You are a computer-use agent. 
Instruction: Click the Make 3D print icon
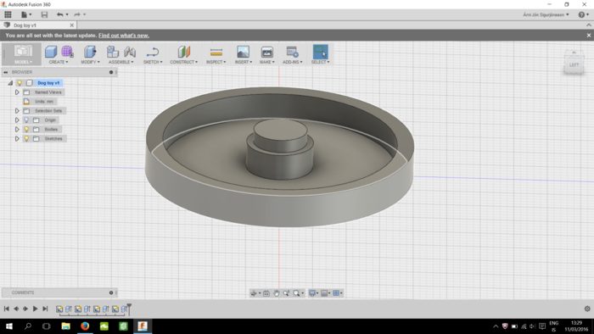[x=267, y=52]
